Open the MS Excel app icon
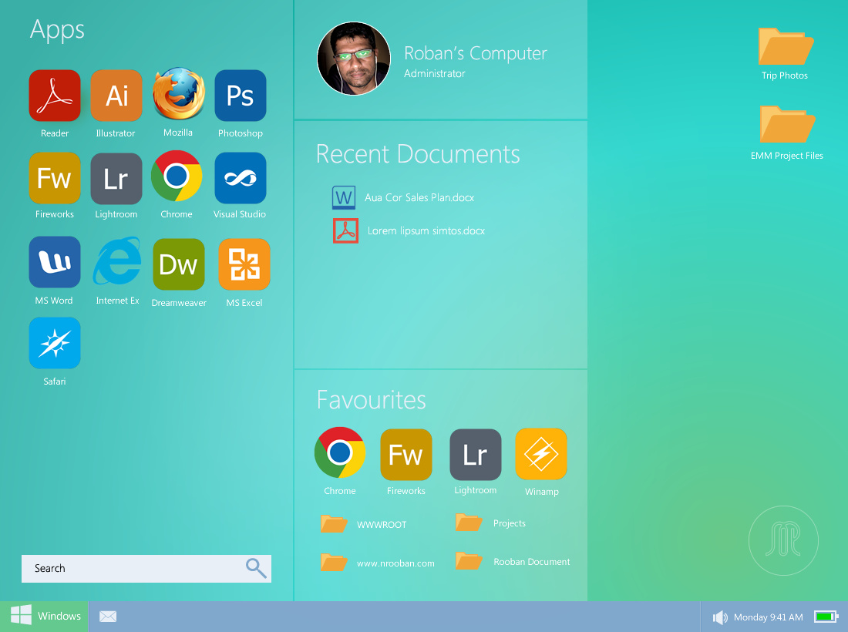Screen dimensions: 848x632 coord(244,264)
